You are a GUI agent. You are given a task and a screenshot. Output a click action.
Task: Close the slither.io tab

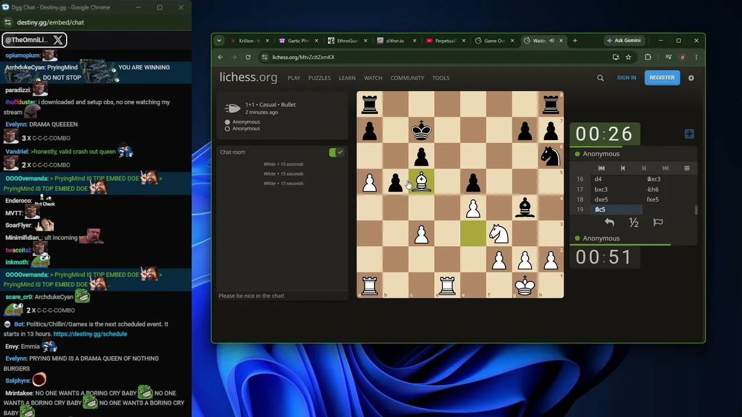coord(414,41)
